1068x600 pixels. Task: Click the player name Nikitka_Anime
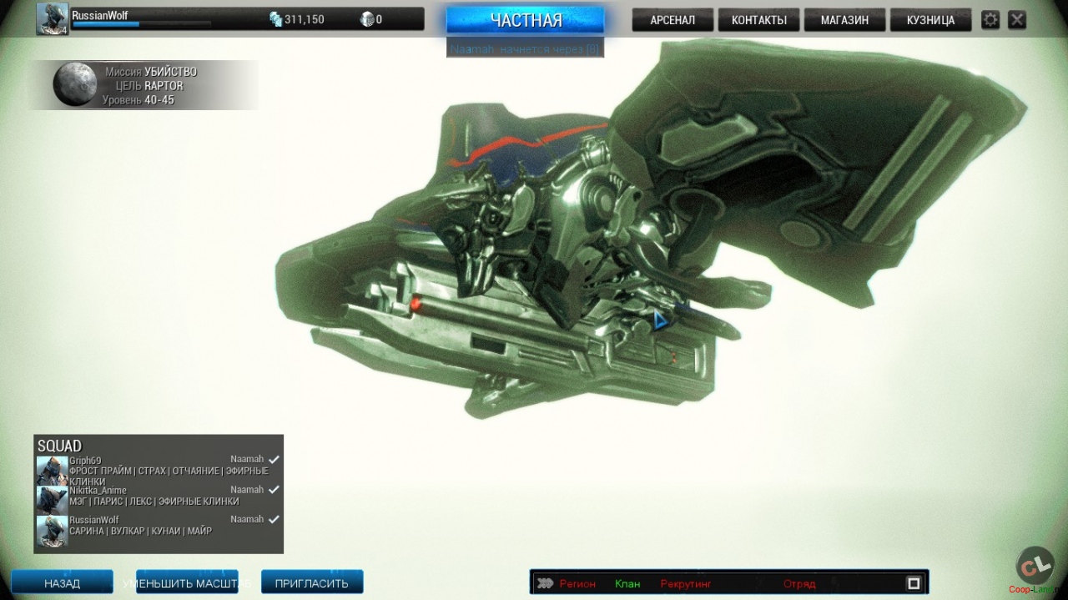(x=98, y=490)
